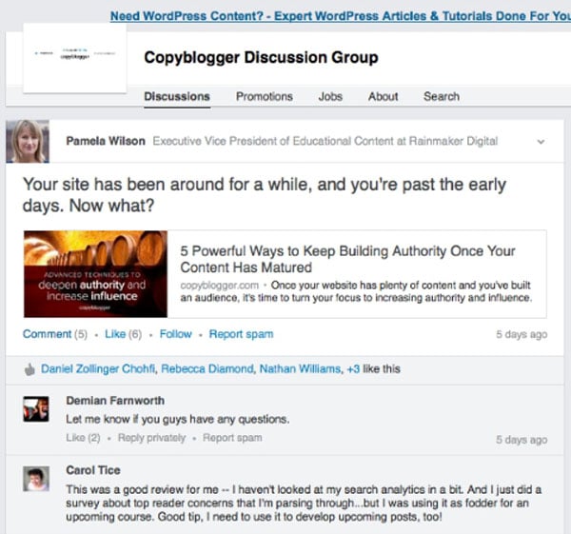Click the WordPress content ad link

pos(340,16)
